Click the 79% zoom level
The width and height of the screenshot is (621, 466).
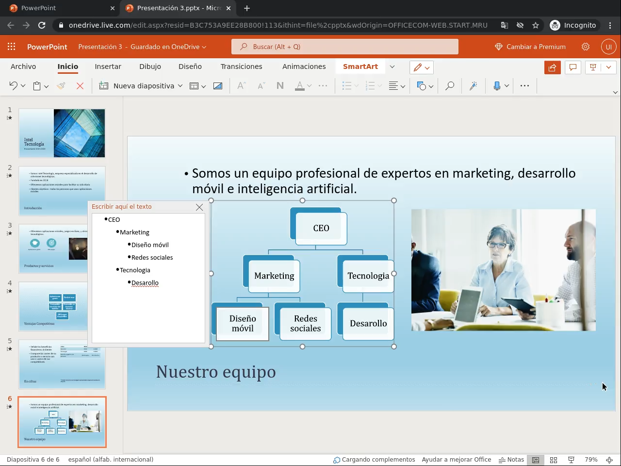pyautogui.click(x=591, y=460)
